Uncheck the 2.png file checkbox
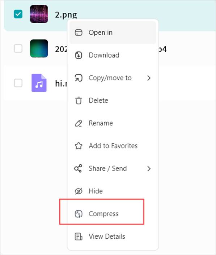The image size is (216, 255). (18, 14)
